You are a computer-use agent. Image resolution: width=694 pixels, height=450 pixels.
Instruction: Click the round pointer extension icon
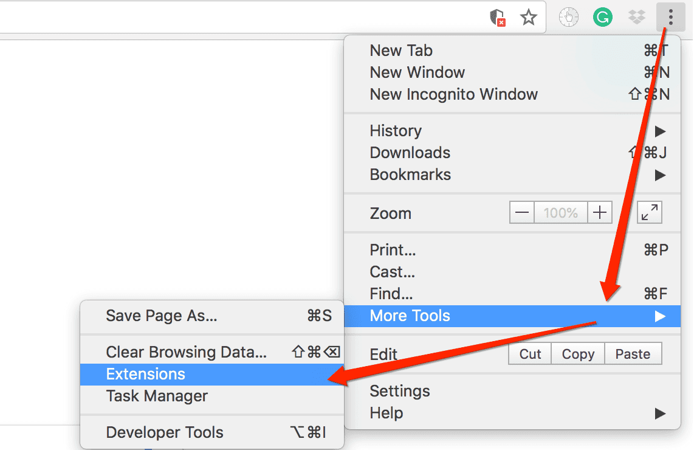569,18
